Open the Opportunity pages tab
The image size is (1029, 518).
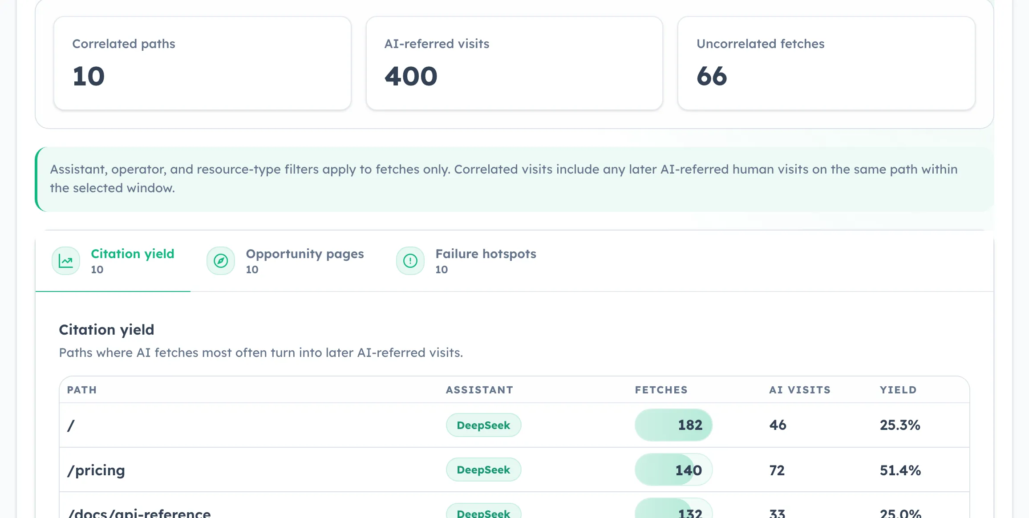coord(285,261)
